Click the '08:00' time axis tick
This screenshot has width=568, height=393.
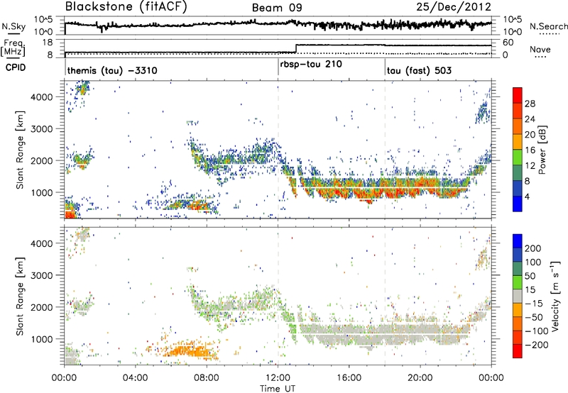tap(207, 378)
